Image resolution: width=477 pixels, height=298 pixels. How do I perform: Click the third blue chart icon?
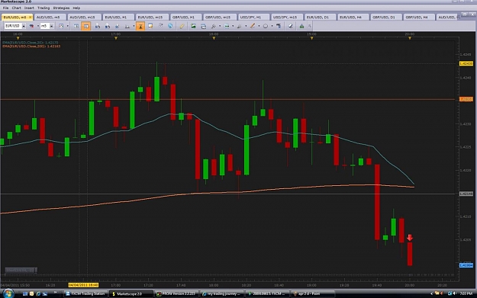tap(117, 26)
